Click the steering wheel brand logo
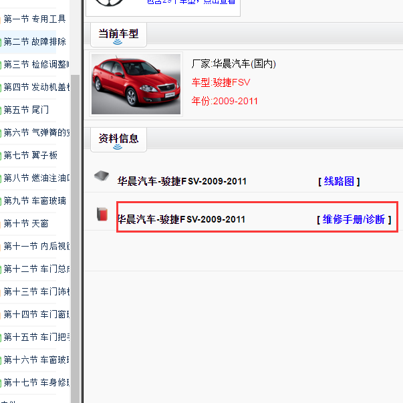The height and width of the screenshot is (403, 403). tap(109, 3)
